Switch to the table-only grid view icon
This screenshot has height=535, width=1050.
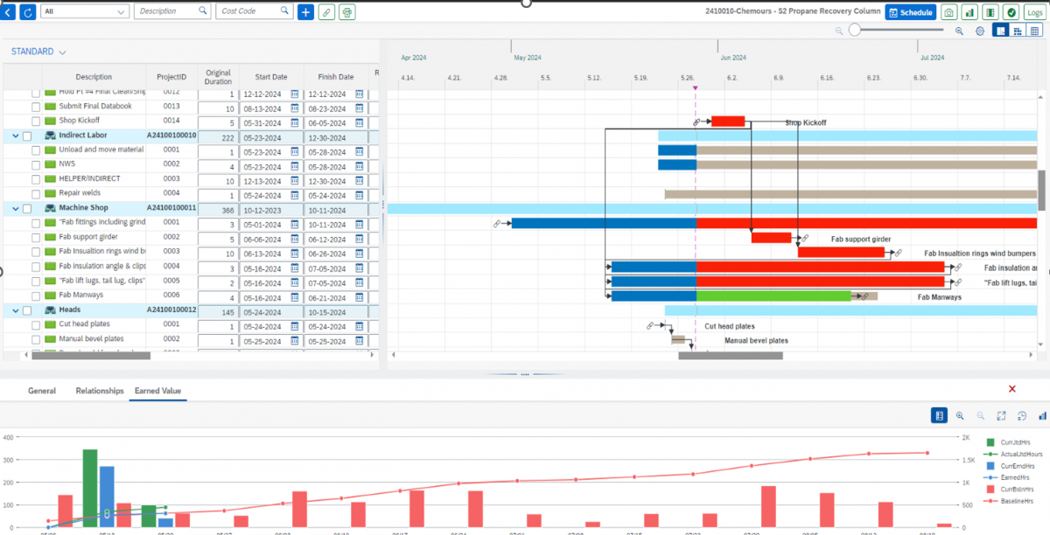point(1034,31)
